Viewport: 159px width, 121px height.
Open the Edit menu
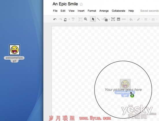[x=63, y=11]
